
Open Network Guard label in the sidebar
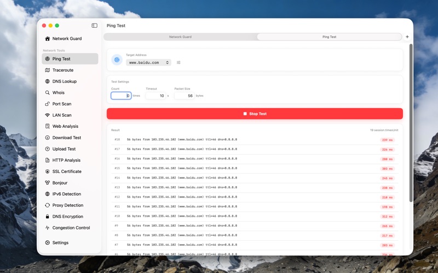tap(67, 39)
